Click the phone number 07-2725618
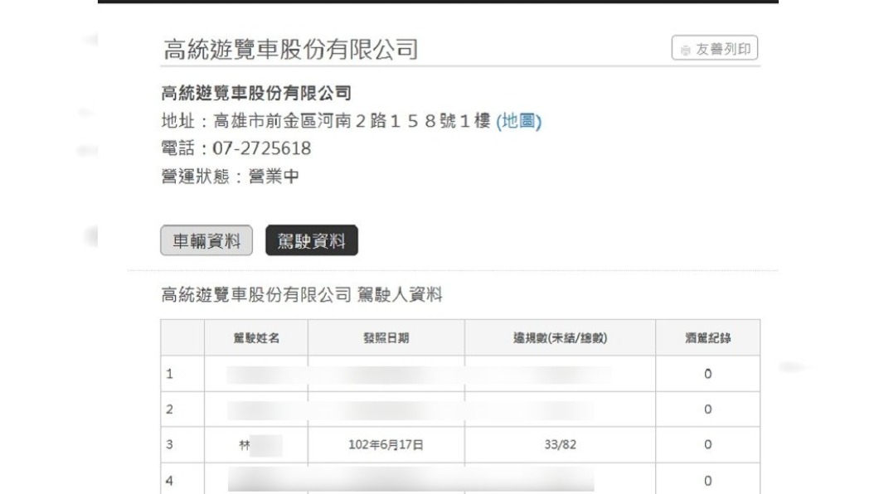The width and height of the screenshot is (879, 494). [x=262, y=148]
